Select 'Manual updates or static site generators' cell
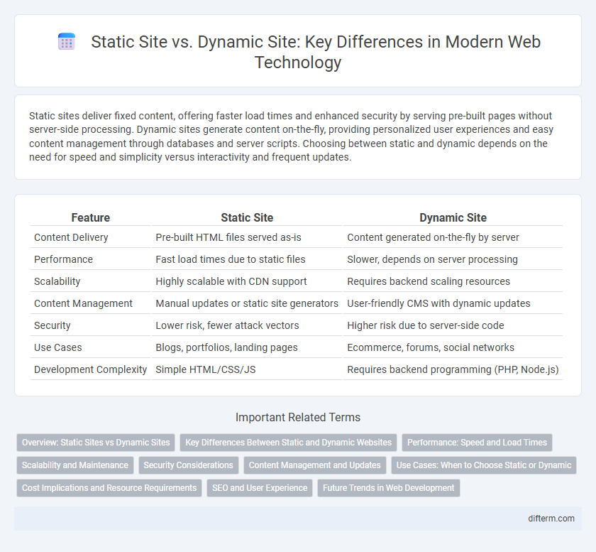This screenshot has width=596, height=552. 247,303
